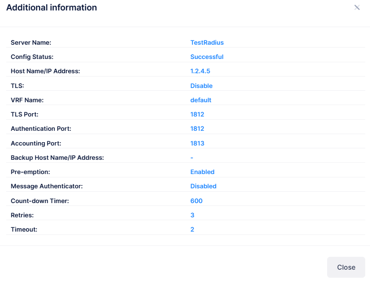
Task: Click the 1.2.4.5 IP address value
Action: tap(200, 71)
